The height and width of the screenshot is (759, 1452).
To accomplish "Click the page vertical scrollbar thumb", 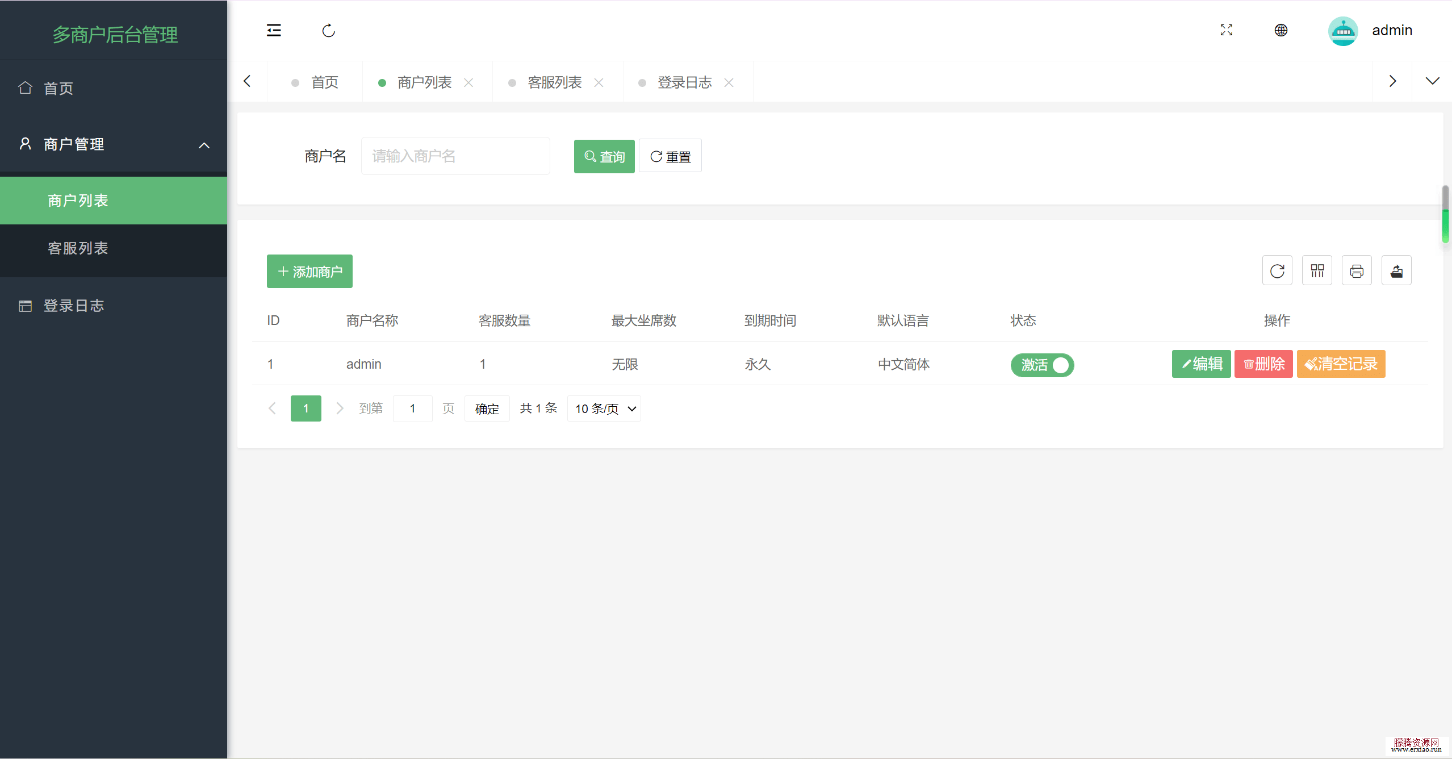I will 1445,215.
